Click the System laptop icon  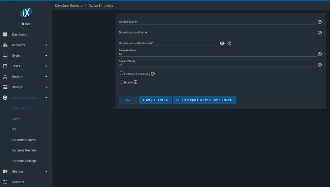click(5, 56)
